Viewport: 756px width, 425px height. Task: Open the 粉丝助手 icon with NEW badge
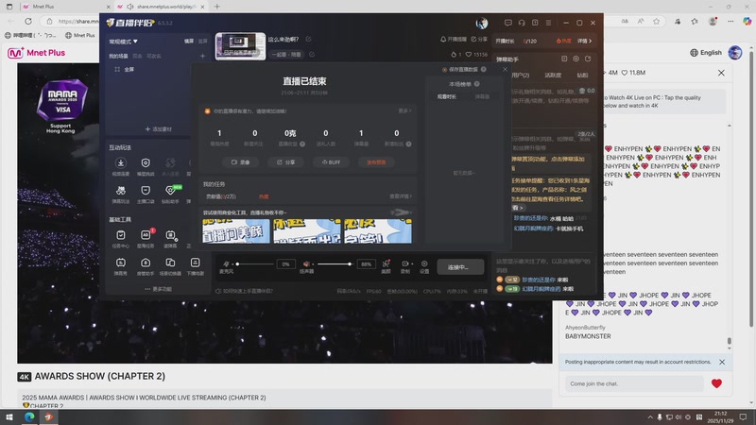(170, 191)
